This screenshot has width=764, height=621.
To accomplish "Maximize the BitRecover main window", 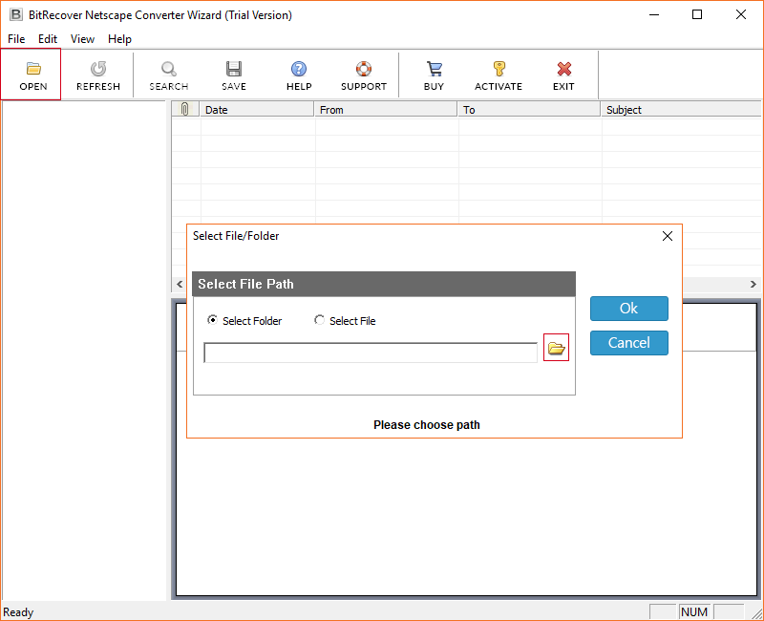I will point(697,14).
